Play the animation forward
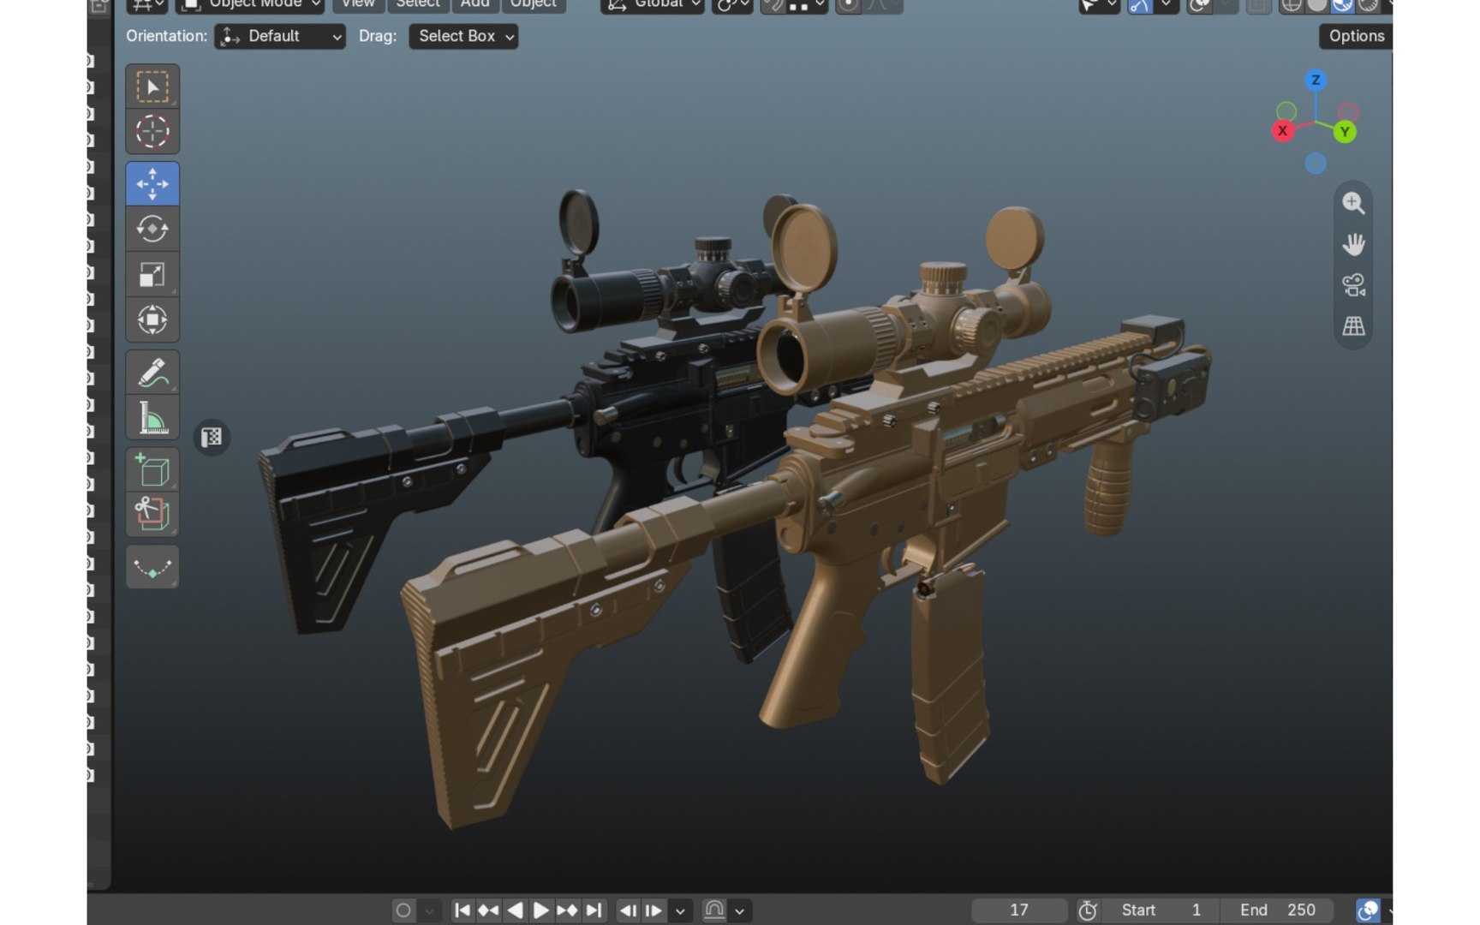This screenshot has width=1480, height=925. click(541, 910)
